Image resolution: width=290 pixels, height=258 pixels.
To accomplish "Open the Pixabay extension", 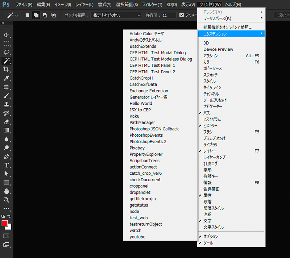I will pyautogui.click(x=160, y=148).
